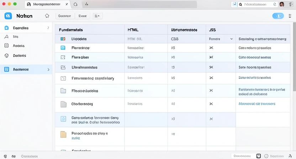
Task: Click the X icon in the Flare oloe row
Action: pos(211,57)
